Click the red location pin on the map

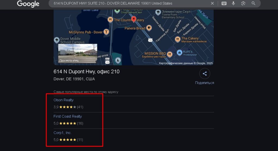coord(134,19)
